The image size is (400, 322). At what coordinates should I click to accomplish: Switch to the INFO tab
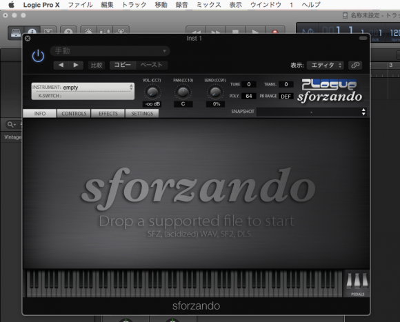pos(40,114)
